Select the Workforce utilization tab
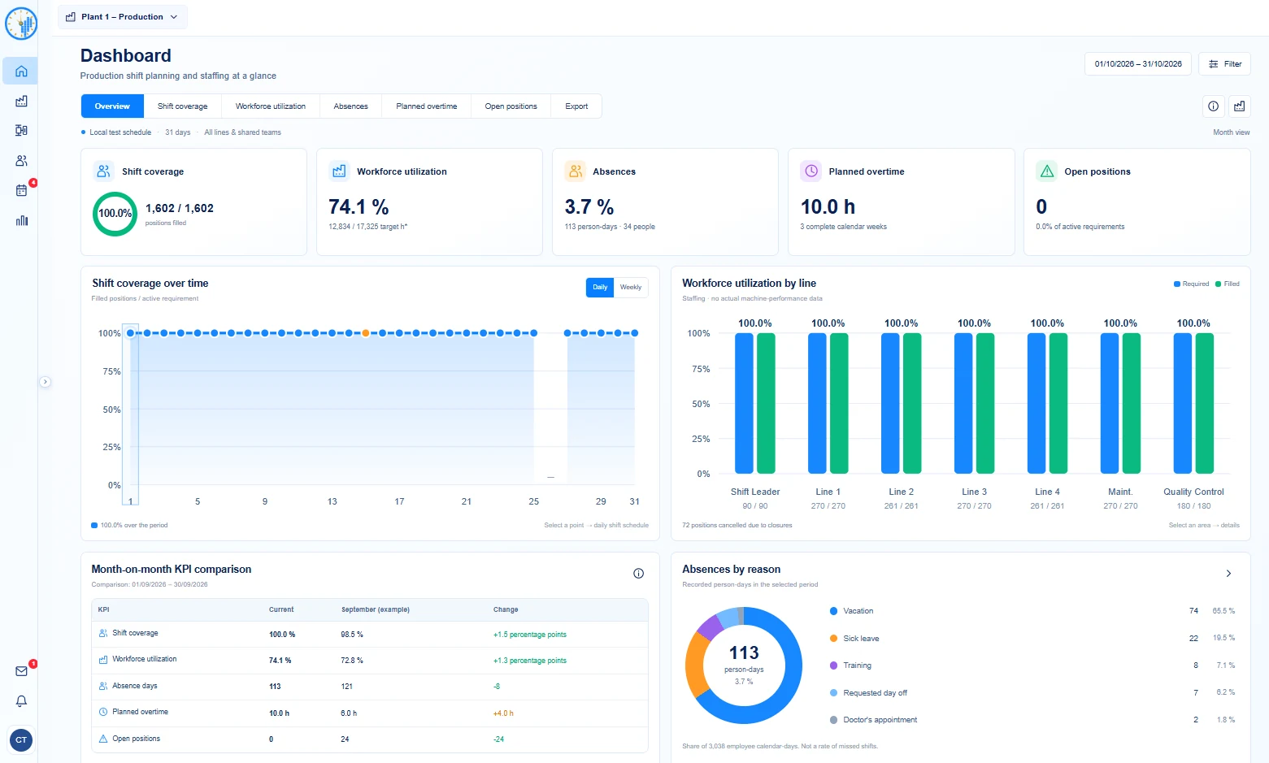This screenshot has height=763, width=1269. click(271, 106)
